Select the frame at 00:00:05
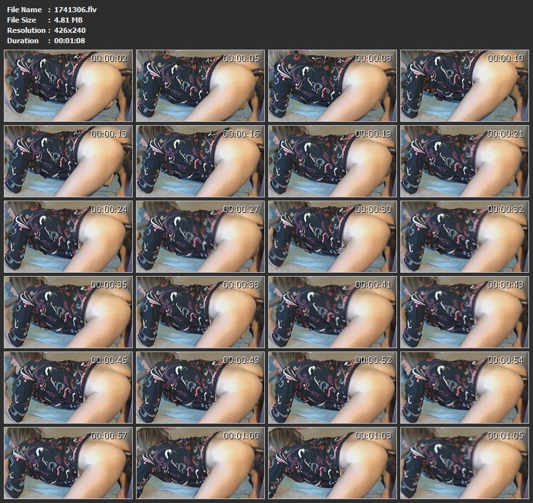The height and width of the screenshot is (503, 533). pyautogui.click(x=200, y=86)
